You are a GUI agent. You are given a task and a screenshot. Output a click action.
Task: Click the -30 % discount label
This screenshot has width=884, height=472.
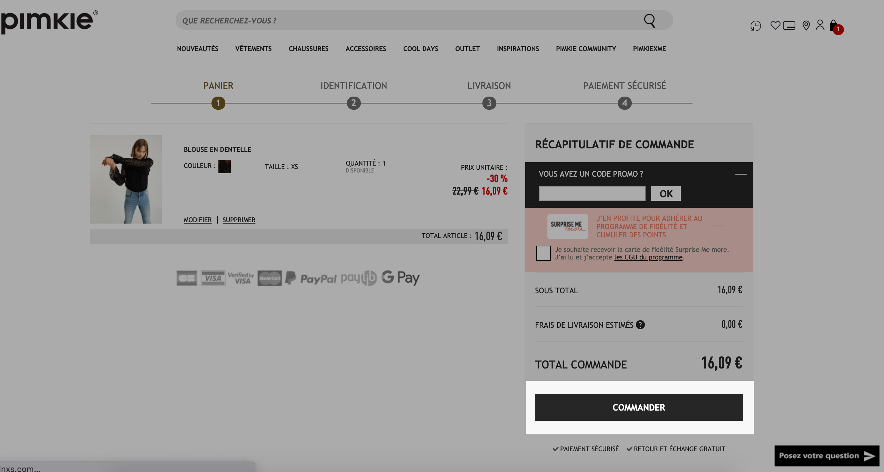[x=497, y=179]
